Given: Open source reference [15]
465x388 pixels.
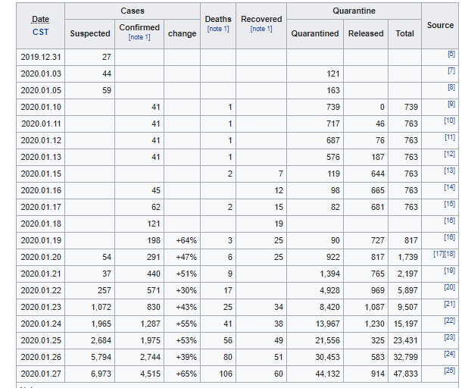Looking at the screenshot, I should click(x=450, y=204).
